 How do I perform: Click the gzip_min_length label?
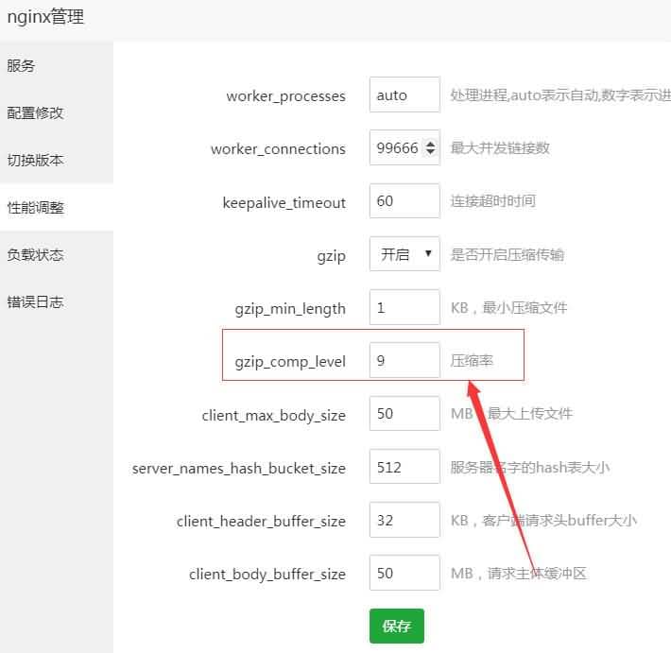coord(290,309)
